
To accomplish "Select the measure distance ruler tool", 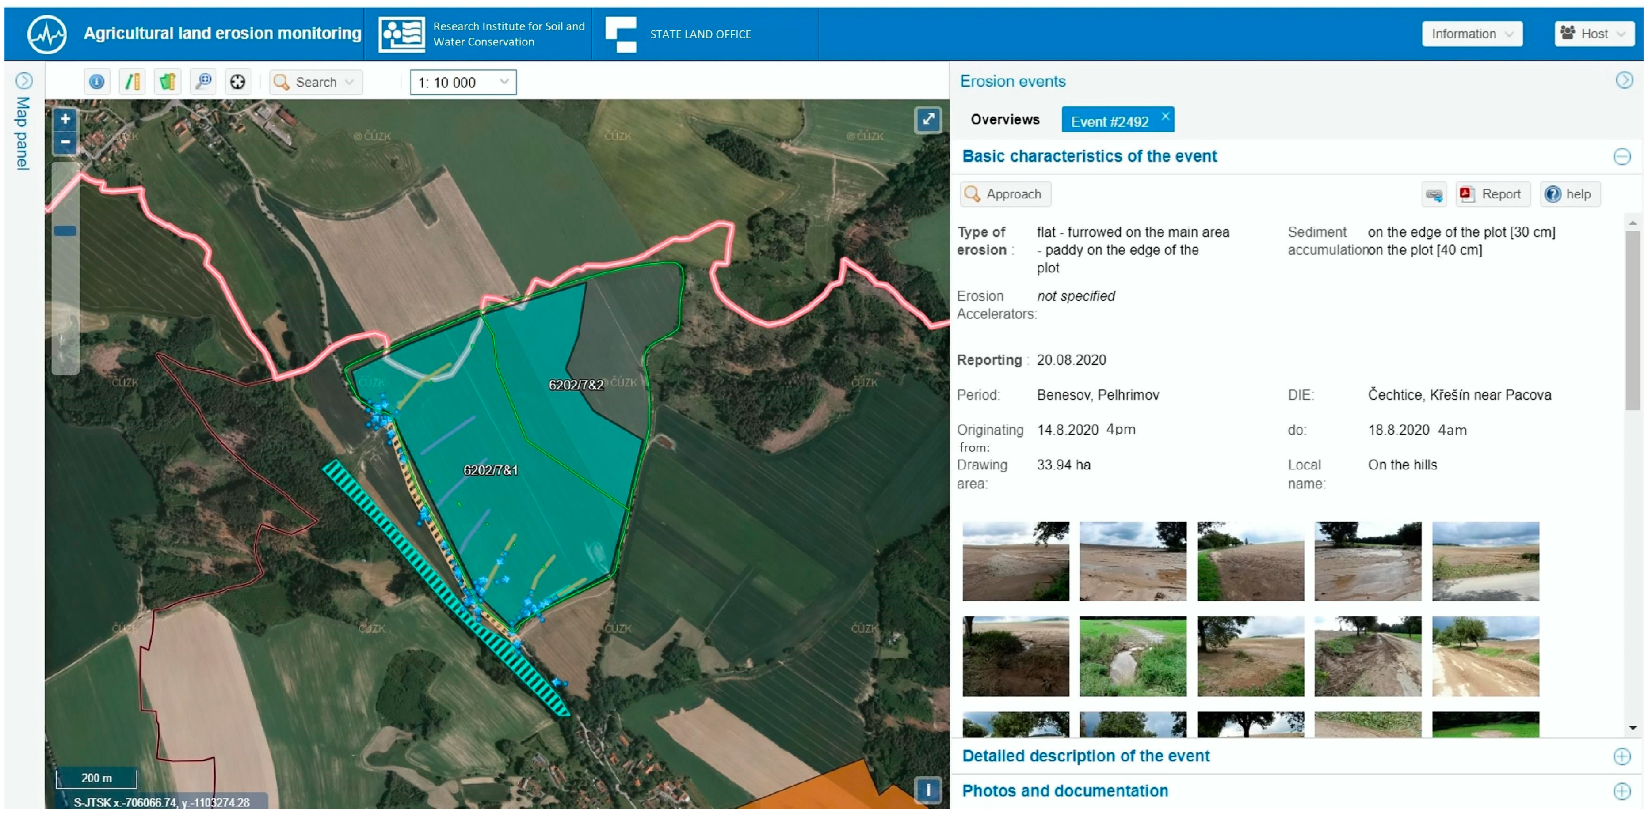I will 133,82.
